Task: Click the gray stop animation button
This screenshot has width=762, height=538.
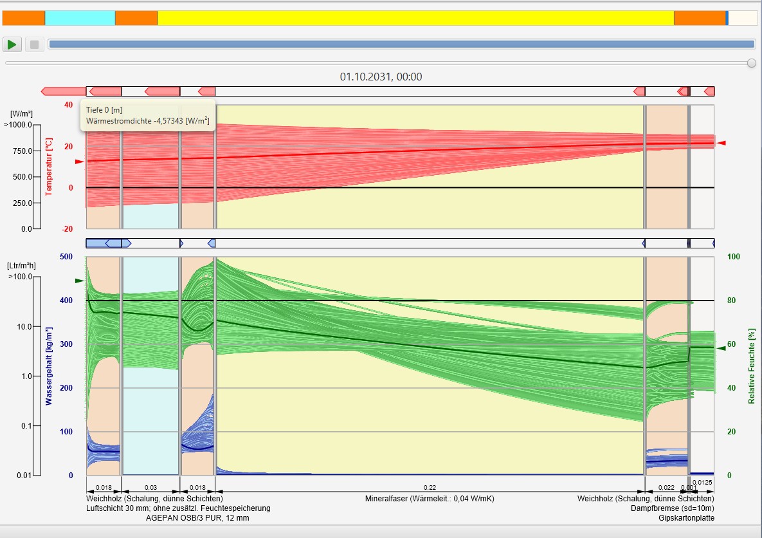Action: point(34,44)
